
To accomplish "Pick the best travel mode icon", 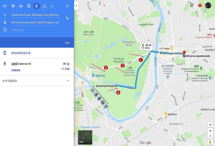I will click(13, 6).
